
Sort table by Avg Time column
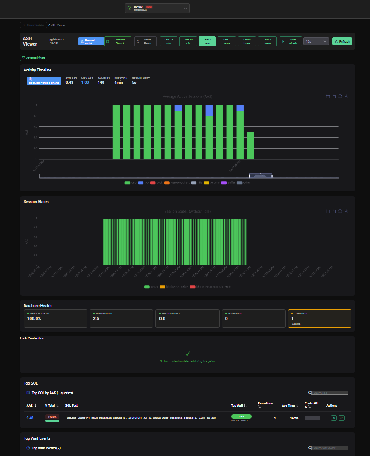click(297, 405)
